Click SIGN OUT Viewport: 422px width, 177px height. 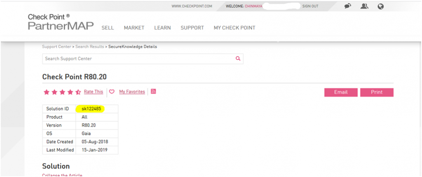point(310,6)
